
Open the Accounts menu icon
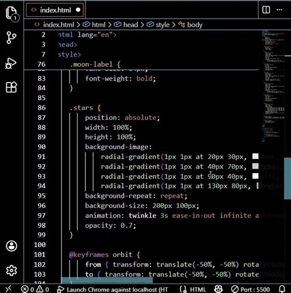(12, 246)
